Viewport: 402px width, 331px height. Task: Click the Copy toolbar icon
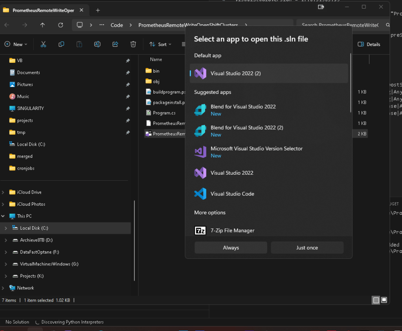pos(61,44)
